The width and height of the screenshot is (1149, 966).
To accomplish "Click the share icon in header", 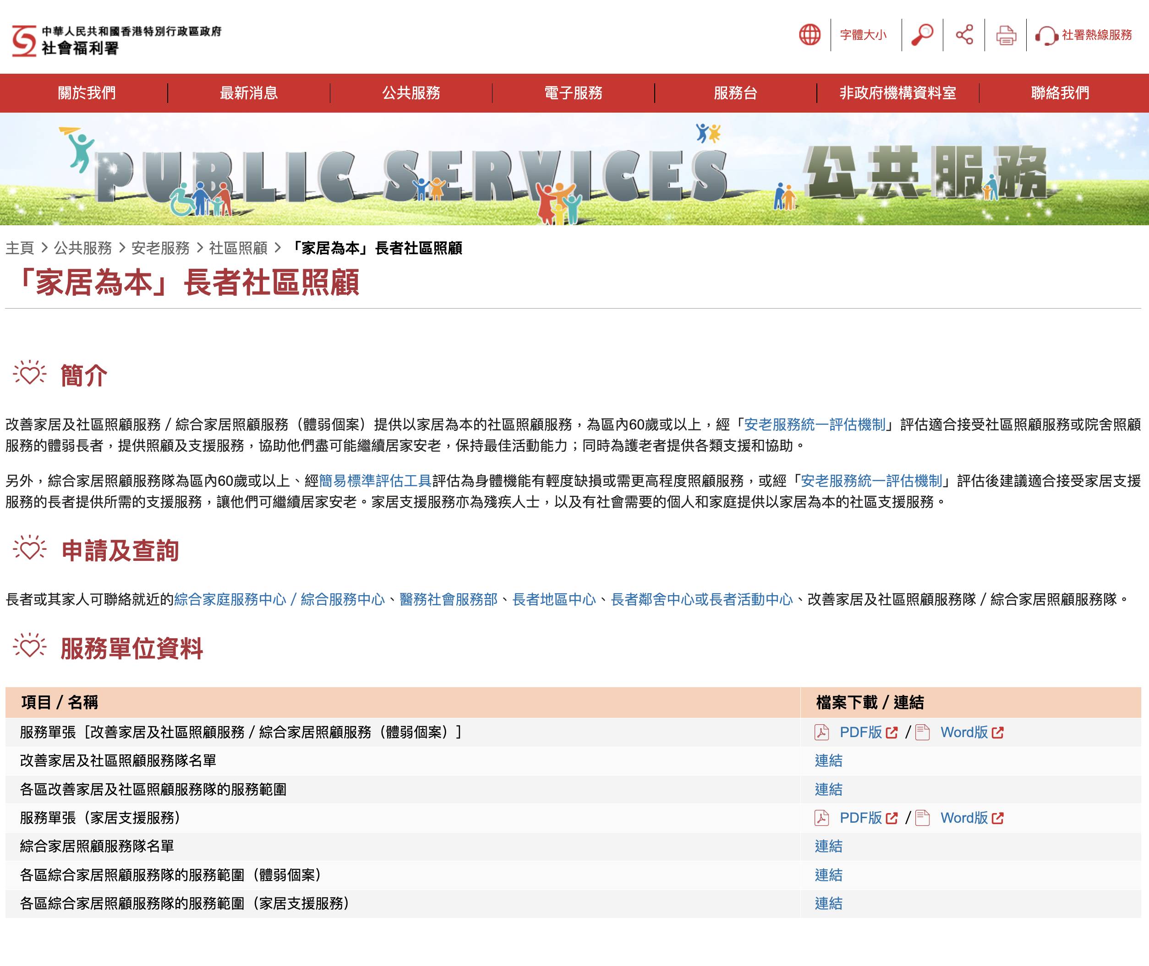I will (964, 34).
